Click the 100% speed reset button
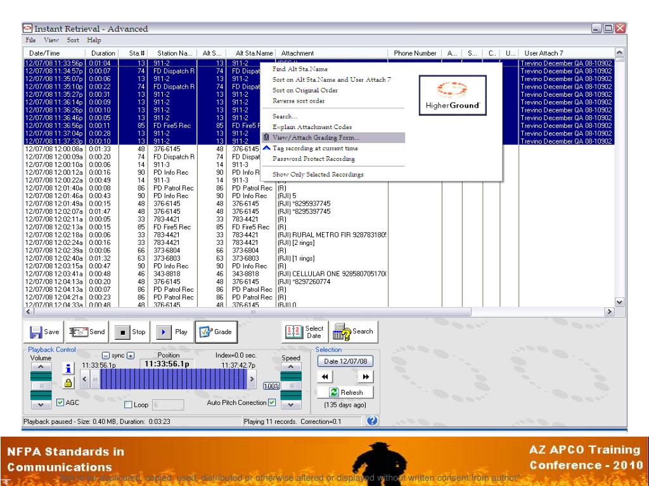The height and width of the screenshot is (486, 649). [271, 386]
